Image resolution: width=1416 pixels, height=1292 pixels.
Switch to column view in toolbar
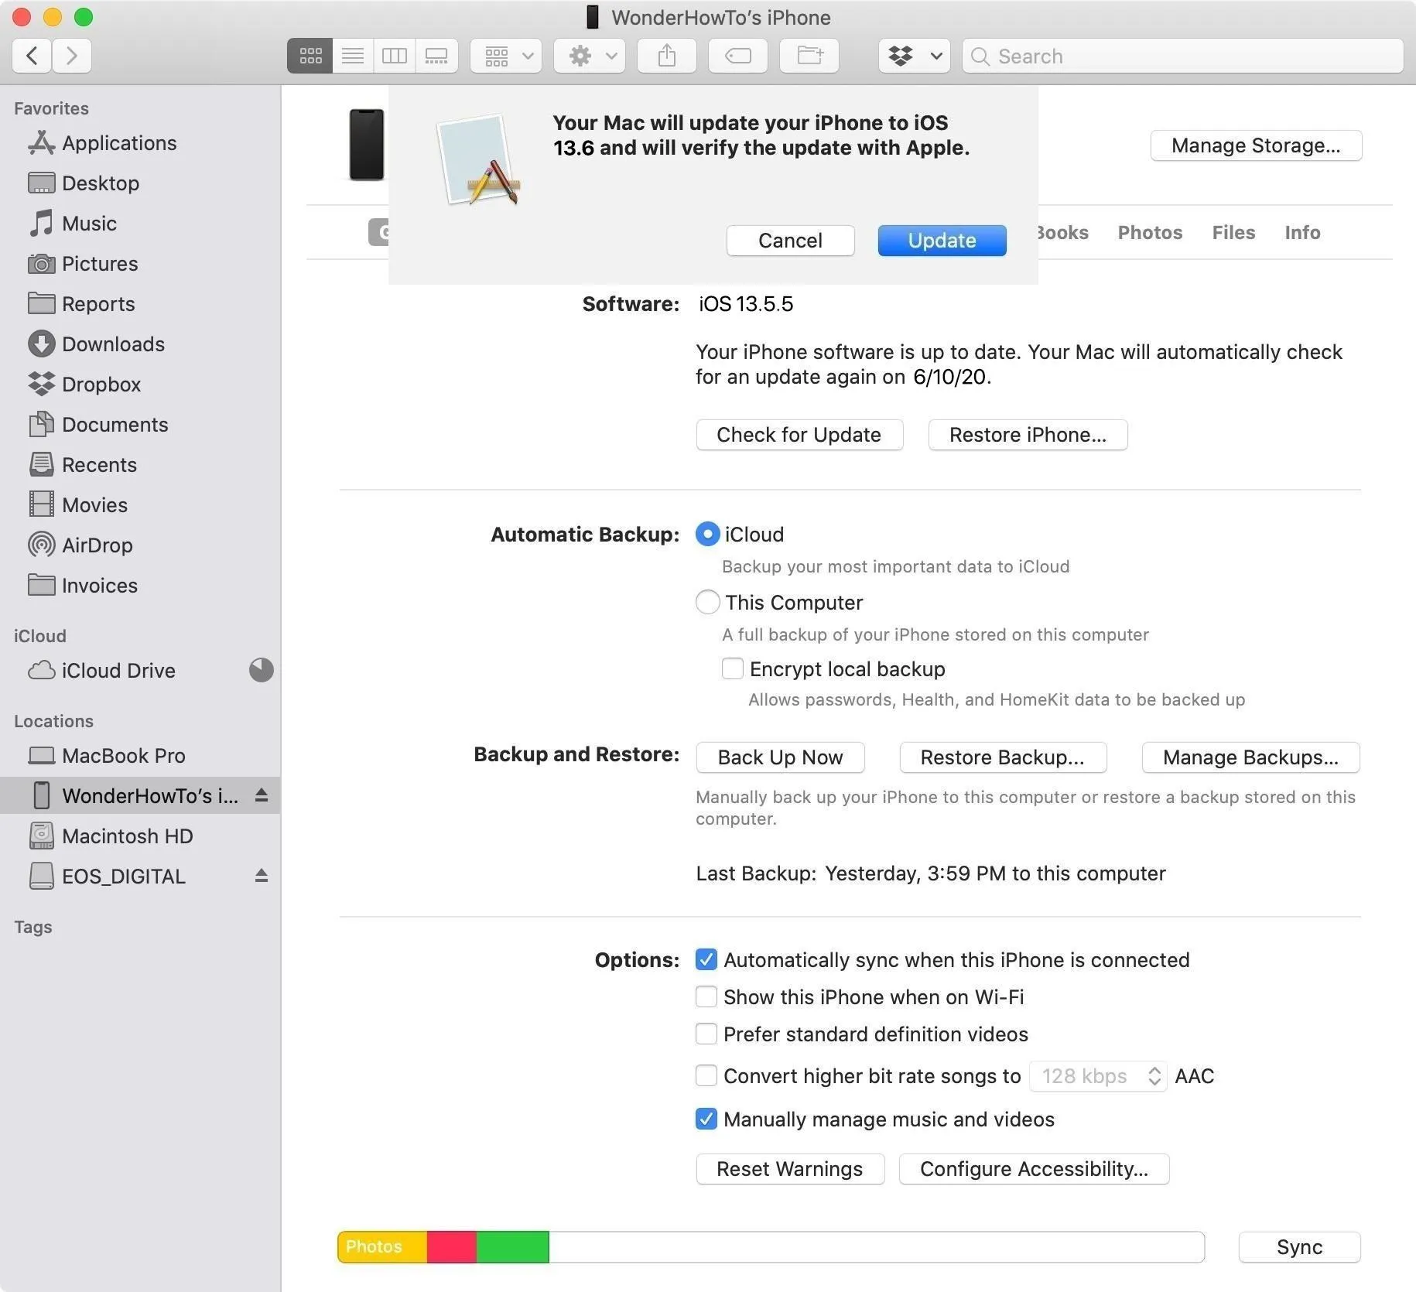(x=395, y=56)
